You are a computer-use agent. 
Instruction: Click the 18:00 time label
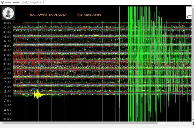7,105
